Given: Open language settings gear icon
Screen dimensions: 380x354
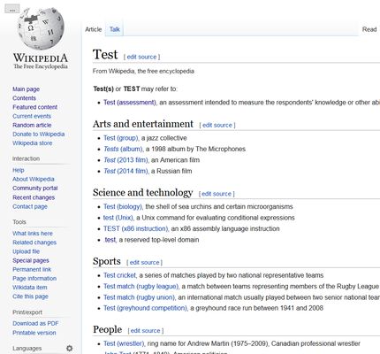Looking at the screenshot, I should pyautogui.click(x=69, y=349).
